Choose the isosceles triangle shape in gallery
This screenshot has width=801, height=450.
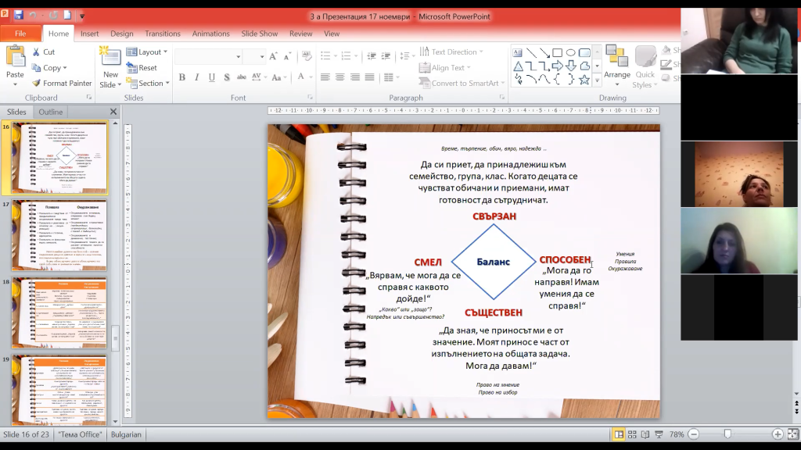click(518, 66)
